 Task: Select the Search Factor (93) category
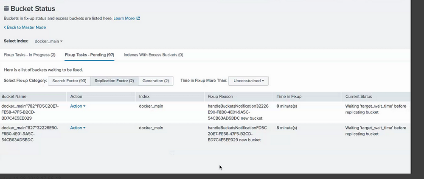(69, 81)
